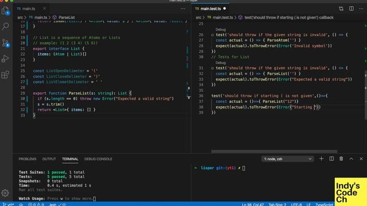
Task: Click inside the "Starting " string on line 38
Action: point(304,107)
